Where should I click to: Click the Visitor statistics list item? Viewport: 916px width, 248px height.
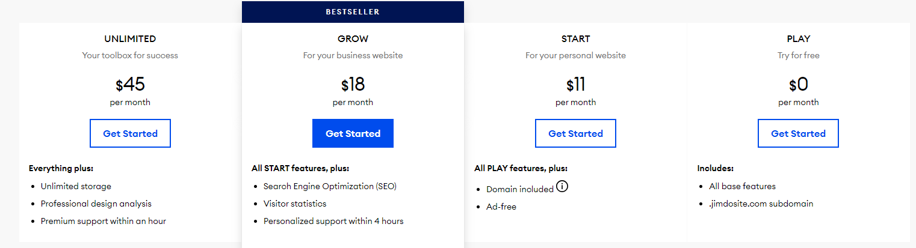[295, 204]
